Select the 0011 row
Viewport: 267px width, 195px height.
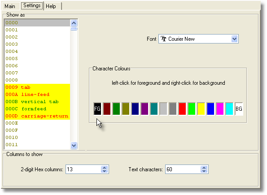click(37, 145)
